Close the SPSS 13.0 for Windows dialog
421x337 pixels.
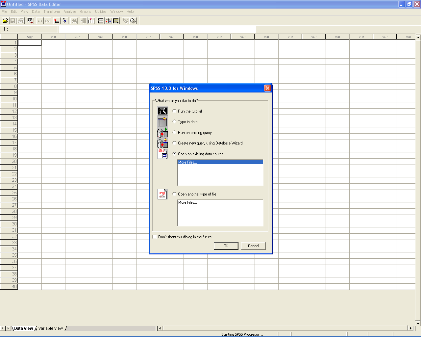267,88
